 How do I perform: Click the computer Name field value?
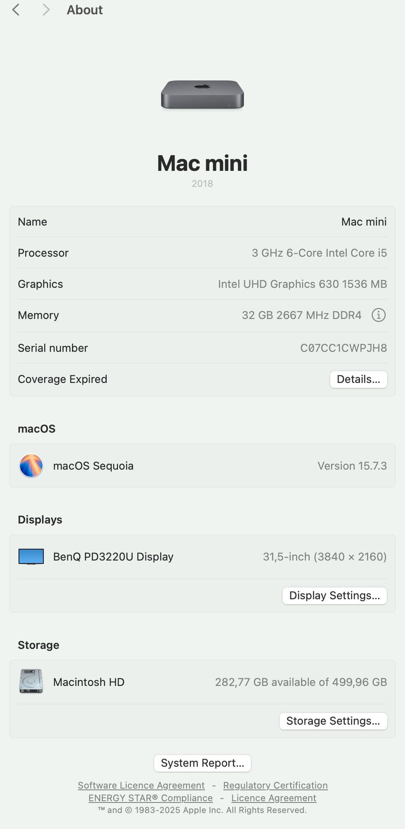(x=364, y=222)
